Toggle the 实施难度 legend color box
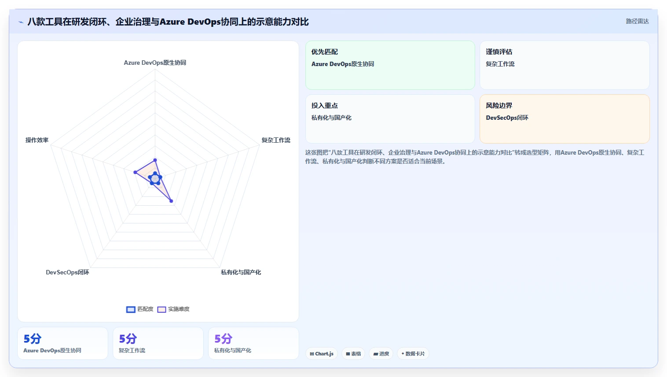The height and width of the screenshot is (377, 667). (x=161, y=309)
